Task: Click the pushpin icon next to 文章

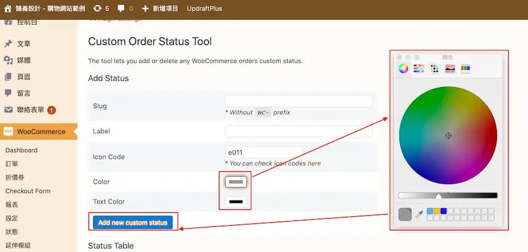Action: [x=8, y=44]
